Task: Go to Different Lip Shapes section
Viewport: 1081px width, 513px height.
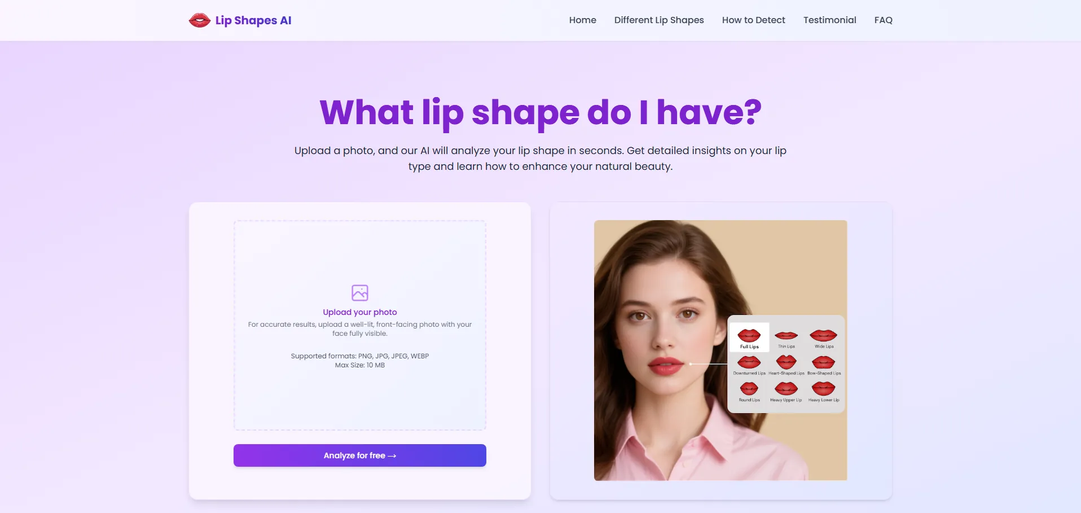Action: pos(659,20)
